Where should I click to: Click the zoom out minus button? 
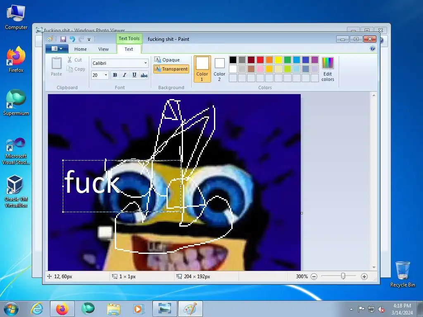click(x=314, y=277)
